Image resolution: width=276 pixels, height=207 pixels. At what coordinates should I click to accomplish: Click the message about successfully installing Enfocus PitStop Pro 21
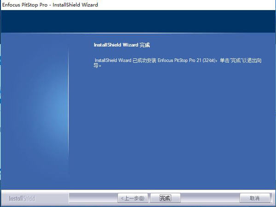coord(178,63)
